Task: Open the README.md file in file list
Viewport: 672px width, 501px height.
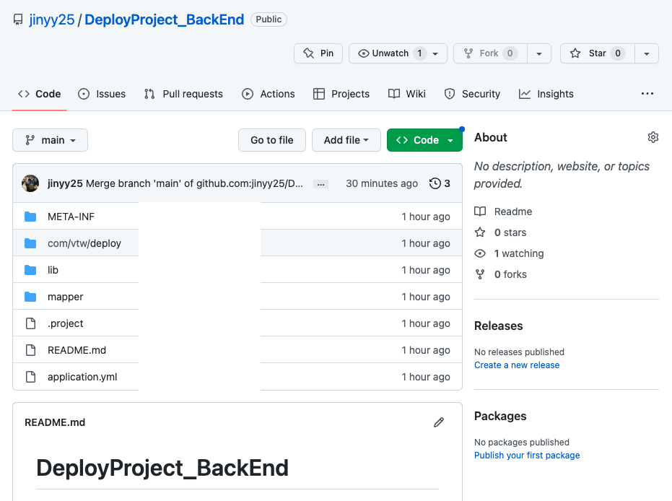Action: 77,350
